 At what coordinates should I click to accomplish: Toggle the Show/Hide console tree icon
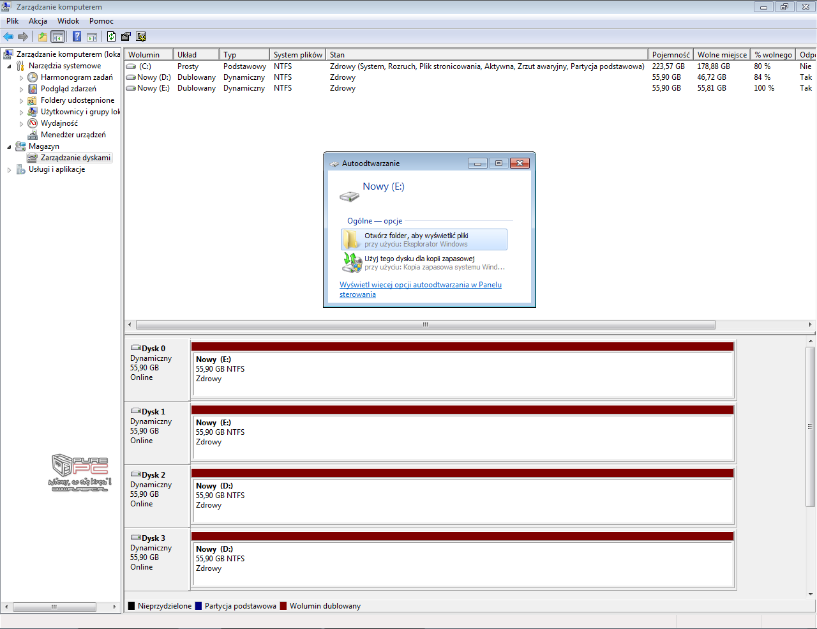[x=58, y=36]
